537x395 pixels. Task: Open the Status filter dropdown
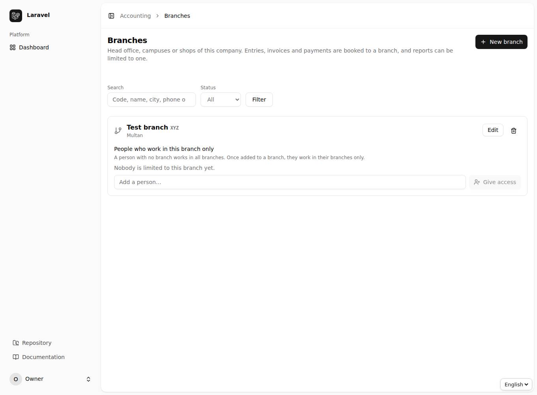tap(221, 100)
